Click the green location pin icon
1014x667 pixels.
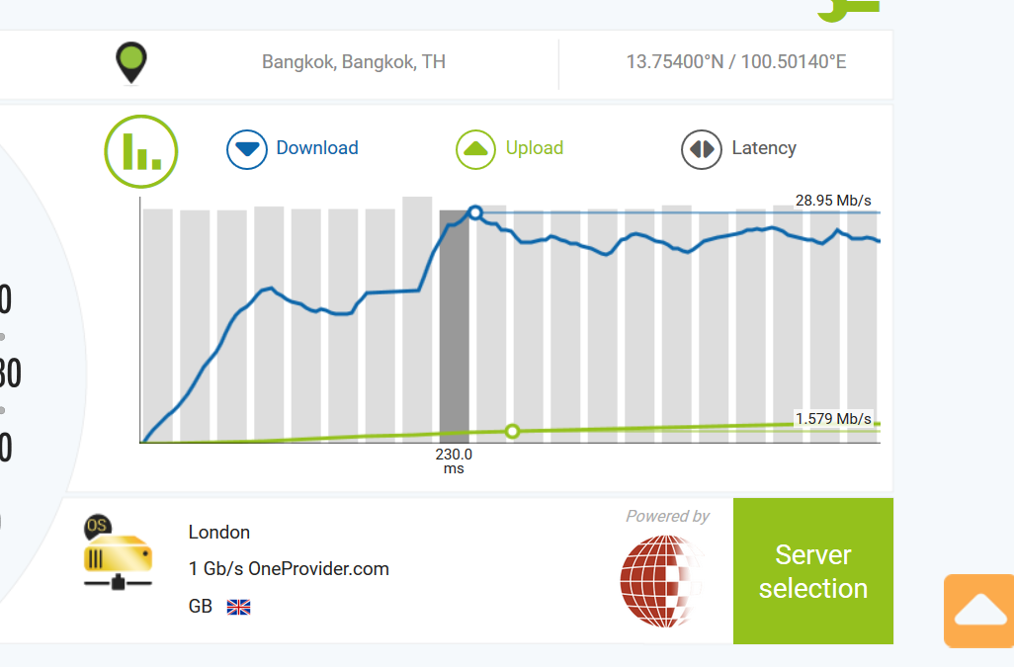point(130,62)
